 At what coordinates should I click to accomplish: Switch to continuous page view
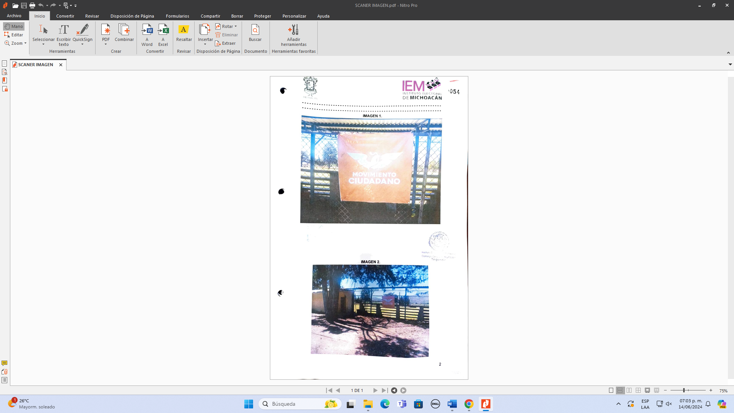click(x=620, y=390)
